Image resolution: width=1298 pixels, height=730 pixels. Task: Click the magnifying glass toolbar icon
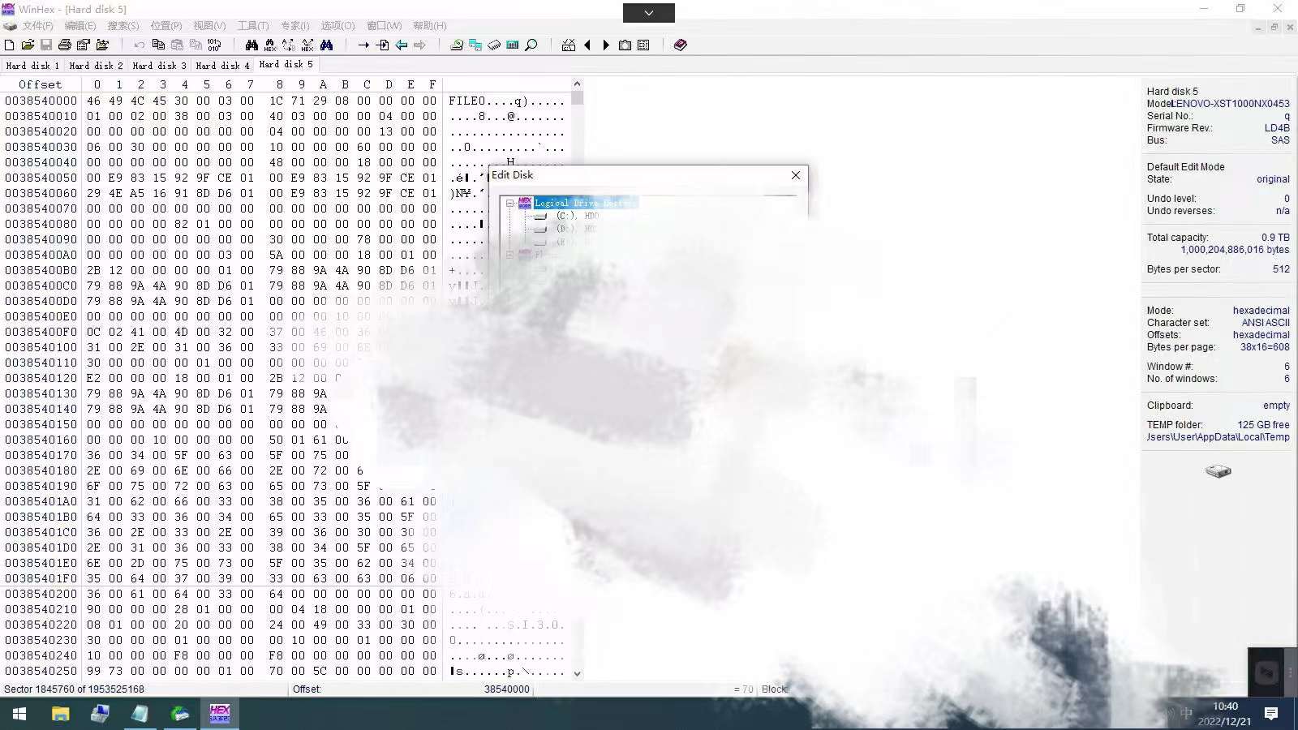coord(531,45)
